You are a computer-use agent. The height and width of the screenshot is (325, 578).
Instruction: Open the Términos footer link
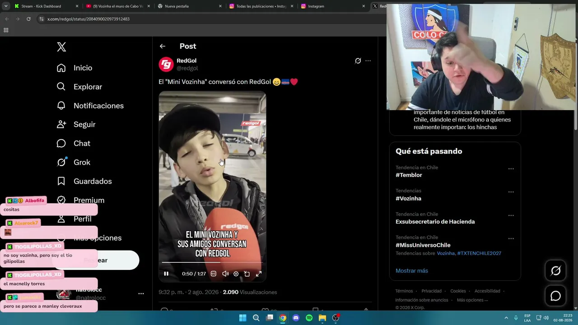point(404,291)
